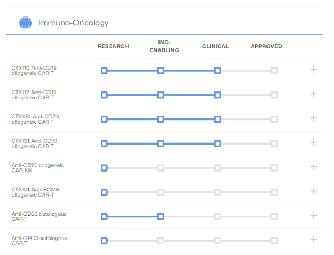
Task: Click Anti-CD83 IND-Enabling stage marker
Action: (161, 216)
